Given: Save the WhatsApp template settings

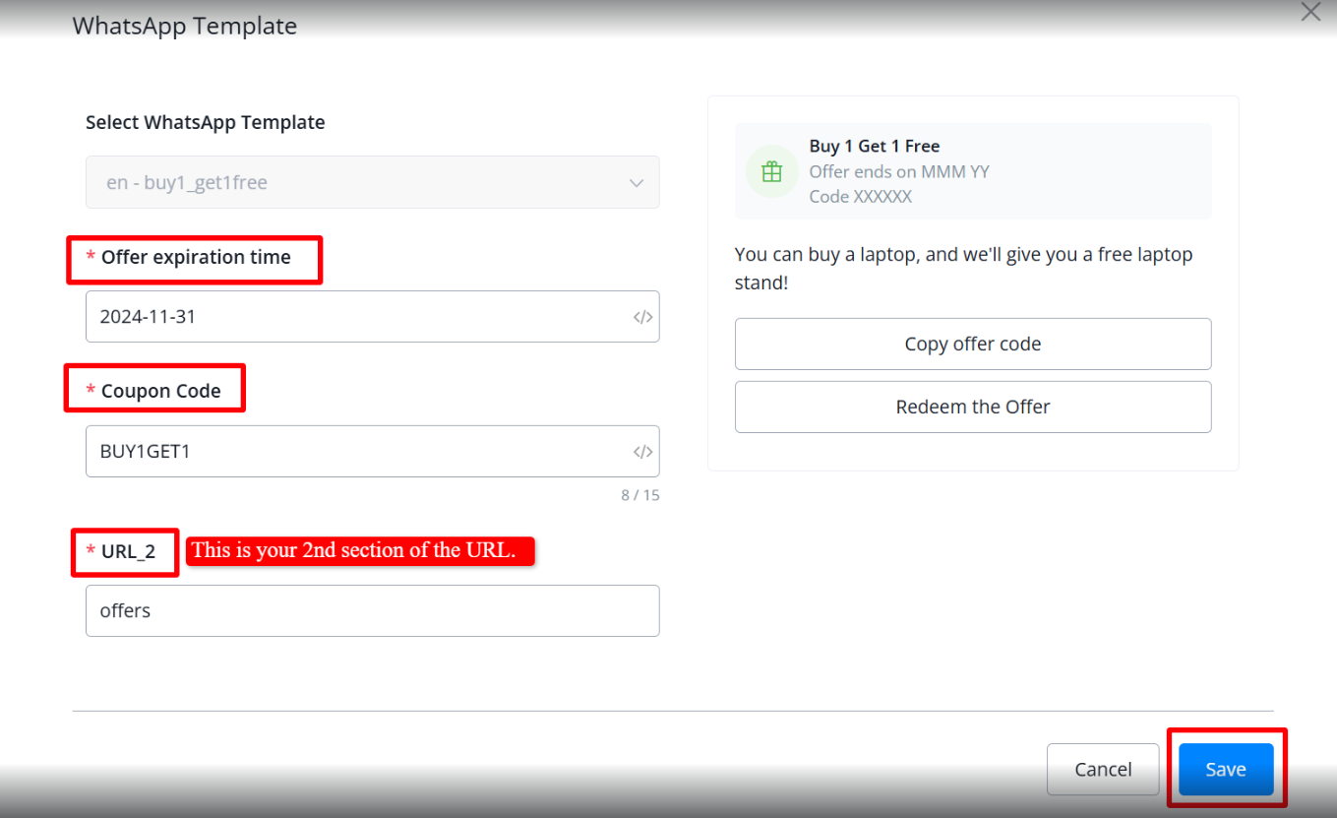Looking at the screenshot, I should (x=1226, y=770).
